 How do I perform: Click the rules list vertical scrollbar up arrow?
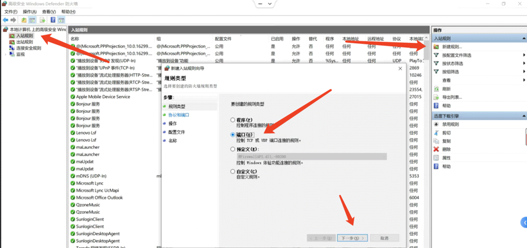(426, 39)
